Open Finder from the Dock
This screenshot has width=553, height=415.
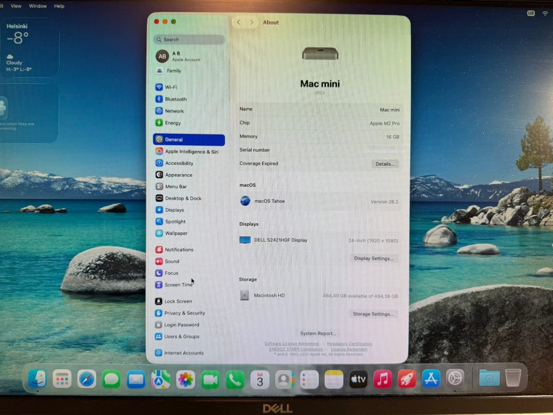(x=37, y=379)
